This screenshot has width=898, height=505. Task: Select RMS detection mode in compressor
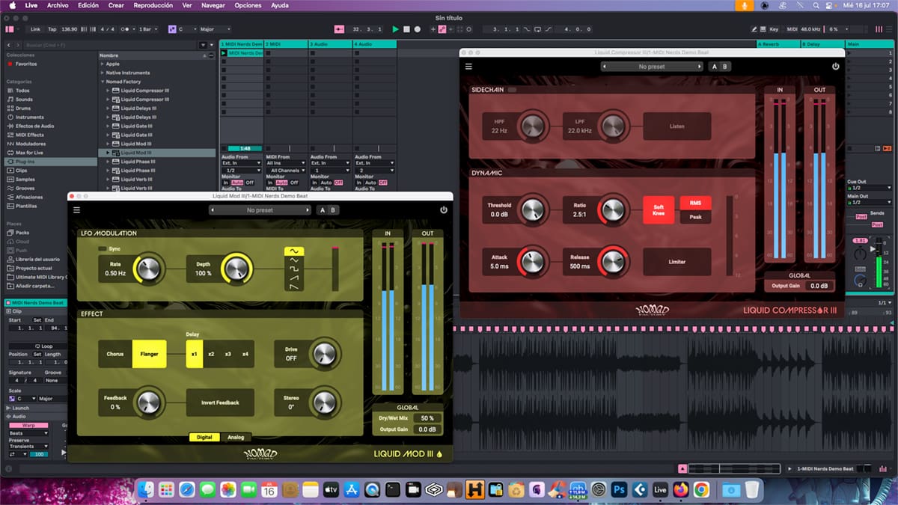coord(696,203)
